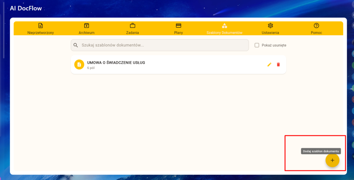Screen dimensions: 354x180
Task: Click the "6 pól" subtitle of the template
Action: pyautogui.click(x=91, y=68)
